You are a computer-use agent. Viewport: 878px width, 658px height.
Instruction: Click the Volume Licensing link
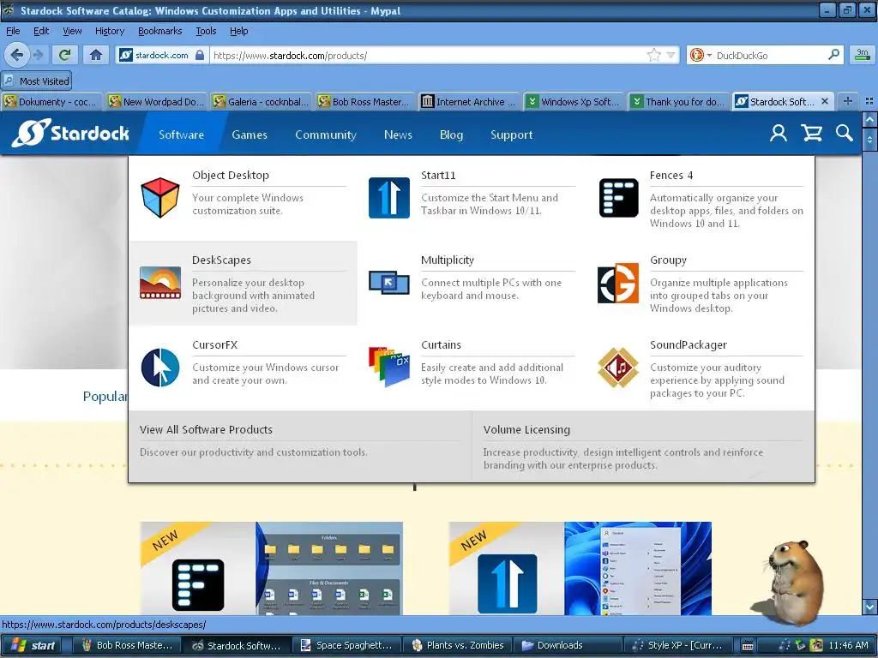tap(526, 430)
